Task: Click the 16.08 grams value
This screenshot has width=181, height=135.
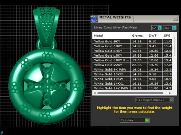Action: [137, 70]
